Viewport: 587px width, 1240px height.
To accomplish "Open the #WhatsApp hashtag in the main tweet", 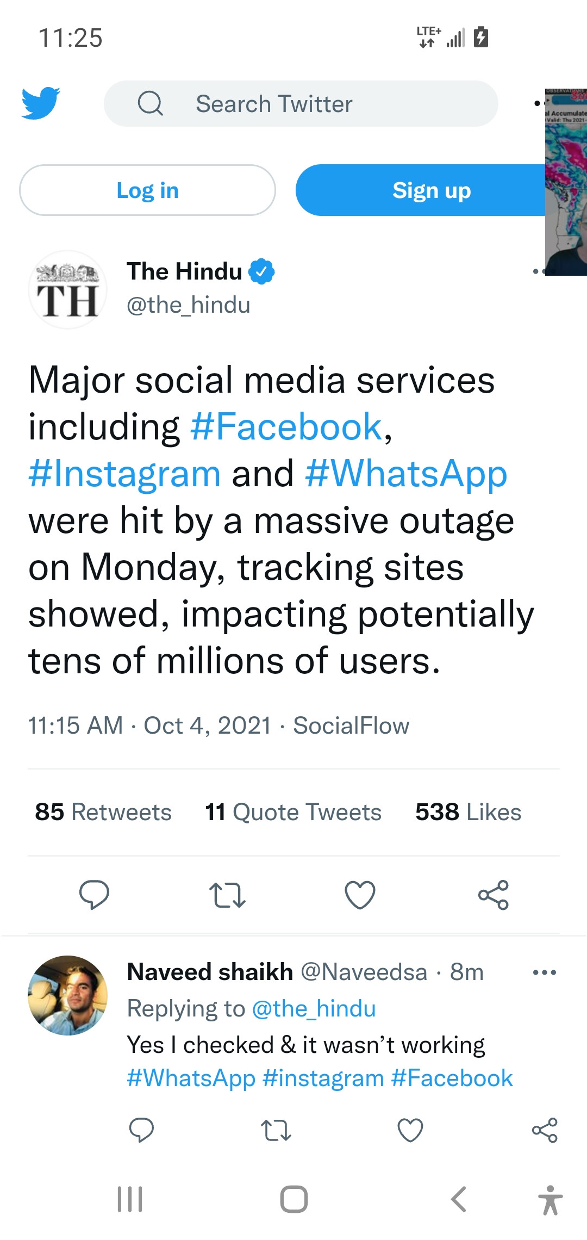I will pyautogui.click(x=406, y=474).
